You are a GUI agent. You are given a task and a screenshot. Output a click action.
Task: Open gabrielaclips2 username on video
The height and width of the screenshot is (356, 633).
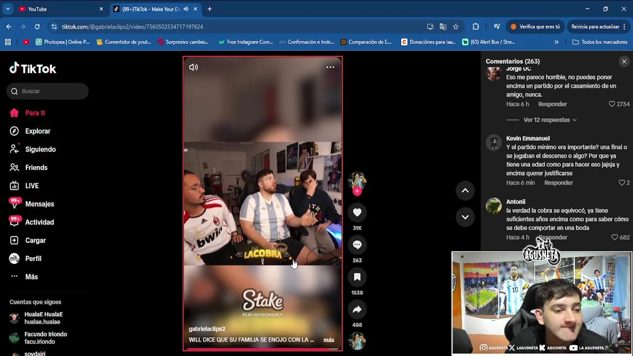(x=207, y=329)
